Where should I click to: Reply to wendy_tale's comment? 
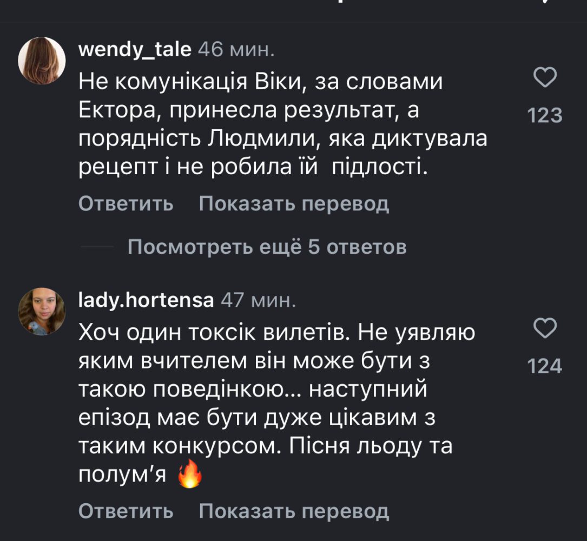(126, 204)
